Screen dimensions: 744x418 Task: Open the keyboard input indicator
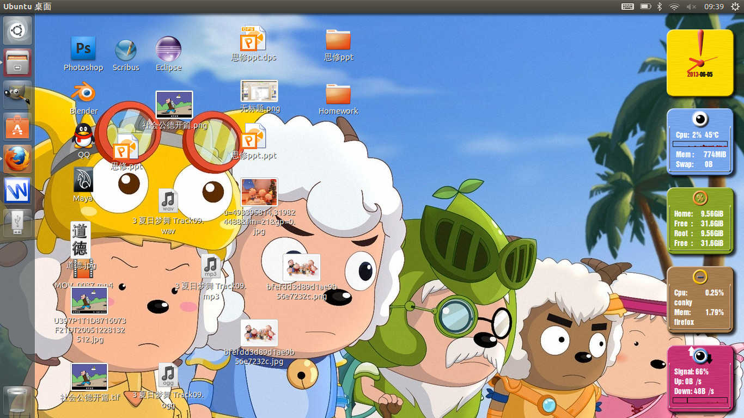click(627, 7)
